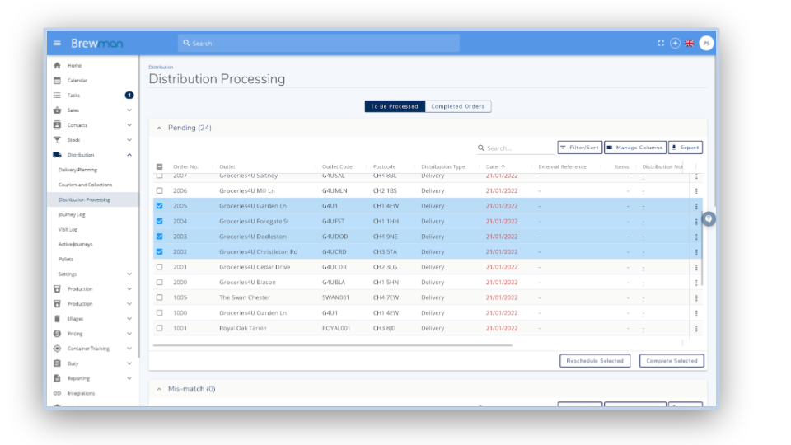Open three-dot menu for order 1001
The height and width of the screenshot is (445, 791).
[x=696, y=329]
